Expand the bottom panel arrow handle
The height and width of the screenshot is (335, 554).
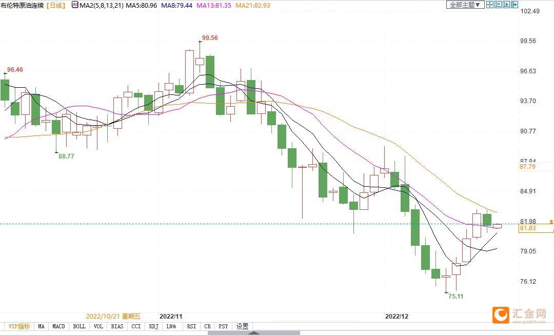pos(254,333)
